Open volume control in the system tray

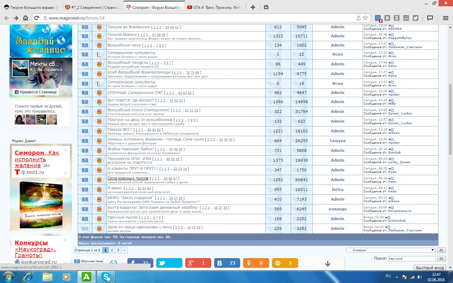click(x=419, y=277)
